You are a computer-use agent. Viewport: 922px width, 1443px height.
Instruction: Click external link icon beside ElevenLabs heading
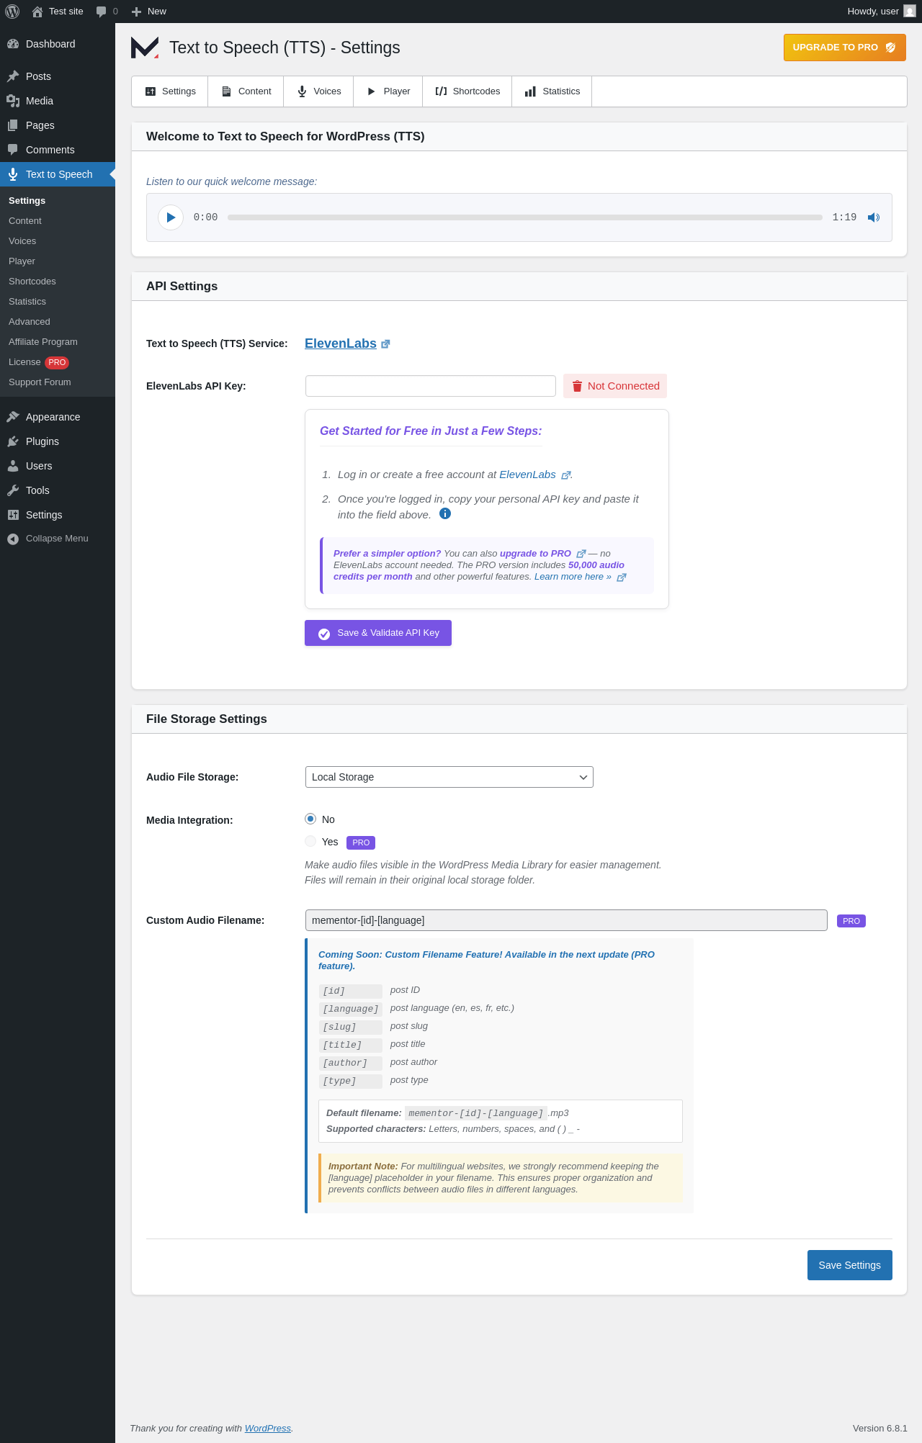coord(385,344)
